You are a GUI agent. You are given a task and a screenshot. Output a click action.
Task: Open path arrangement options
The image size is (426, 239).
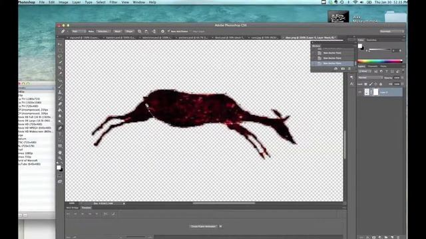point(154,31)
